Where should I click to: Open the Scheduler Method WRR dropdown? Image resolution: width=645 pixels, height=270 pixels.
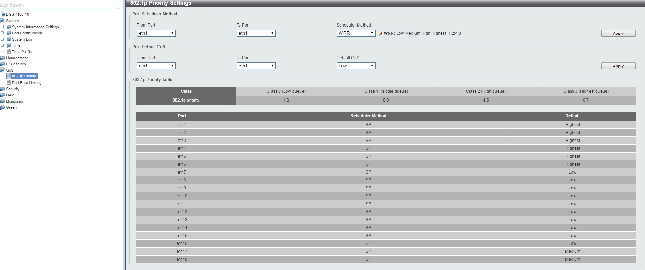click(x=356, y=33)
